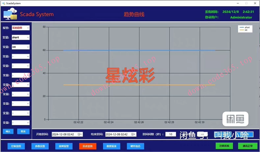Click the 20 value on the Y axis
The image size is (260, 152).
[x=44, y=96]
